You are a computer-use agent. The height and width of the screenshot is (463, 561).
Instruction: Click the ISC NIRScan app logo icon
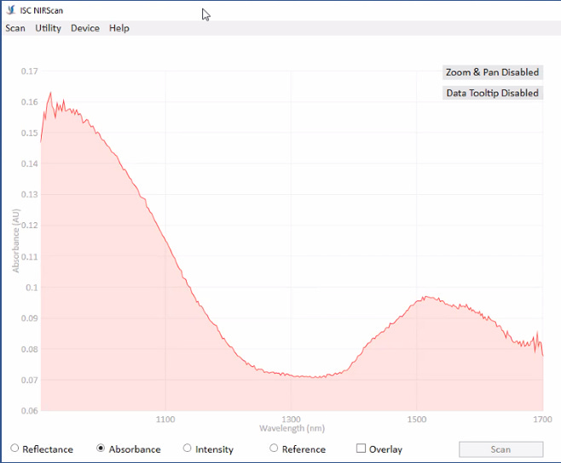click(11, 10)
